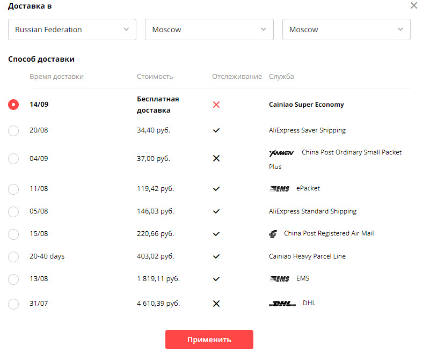
Task: Select Cainiao Heavy Parcel Line radio button
Action: coord(13,256)
